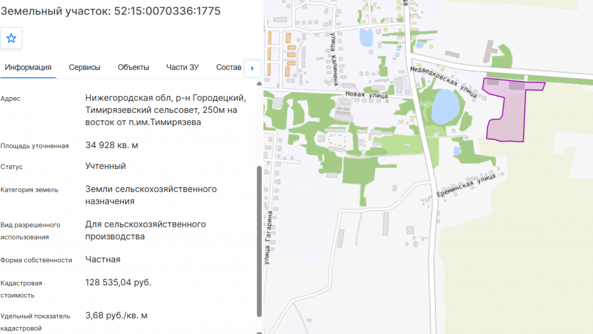Image resolution: width=593 pixels, height=334 pixels.
Task: Click the cadastral number in the title
Action: pos(167,11)
